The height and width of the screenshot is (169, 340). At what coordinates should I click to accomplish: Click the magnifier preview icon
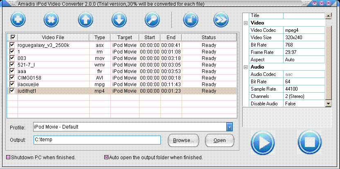152,20
